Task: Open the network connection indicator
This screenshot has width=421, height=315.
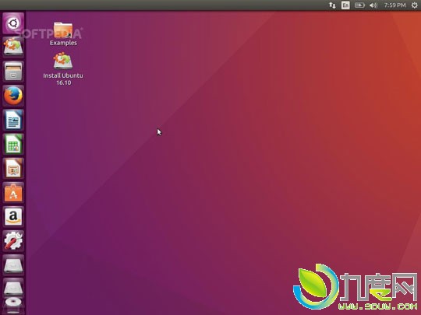Action: point(332,5)
